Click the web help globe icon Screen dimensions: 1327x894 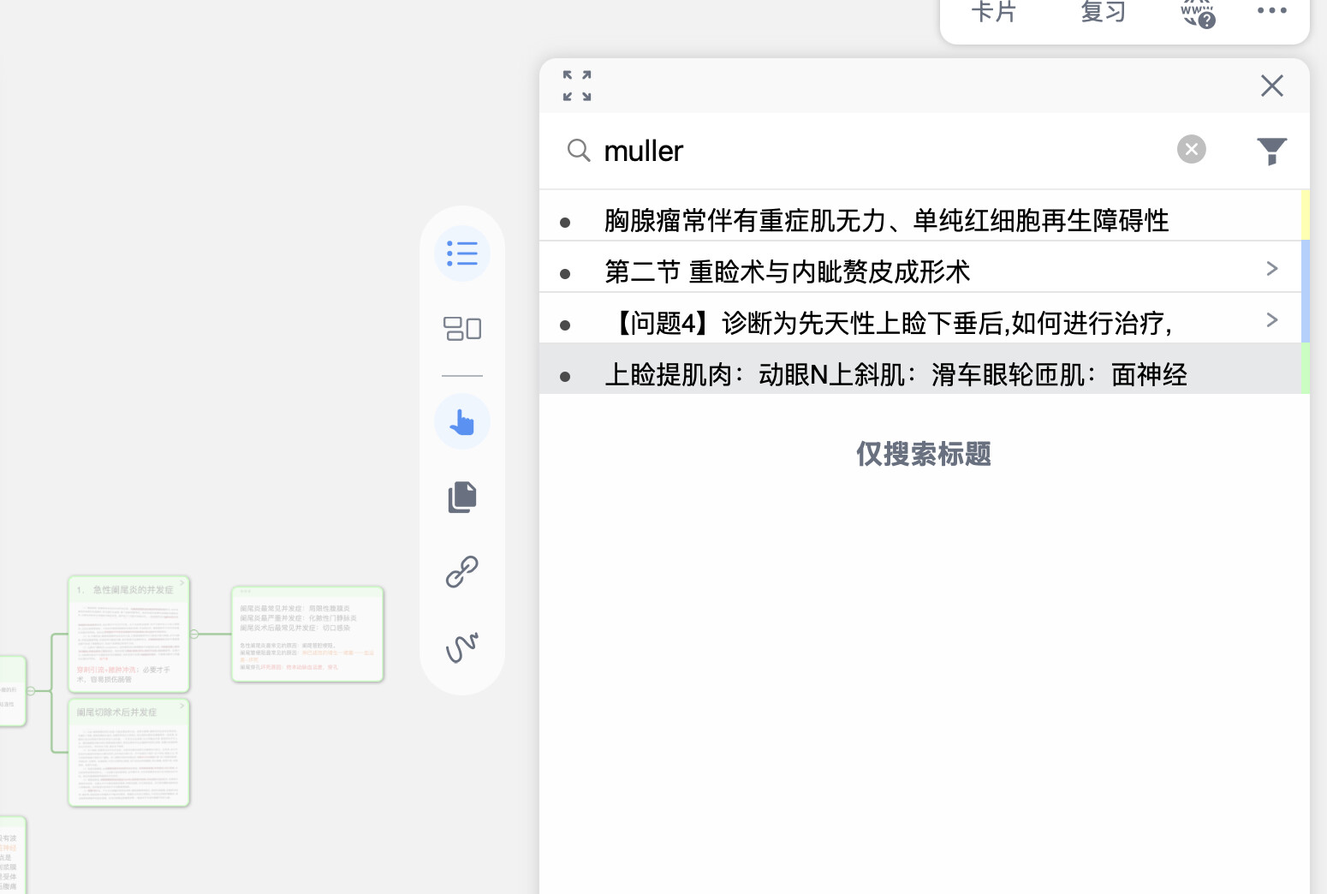pyautogui.click(x=1198, y=14)
